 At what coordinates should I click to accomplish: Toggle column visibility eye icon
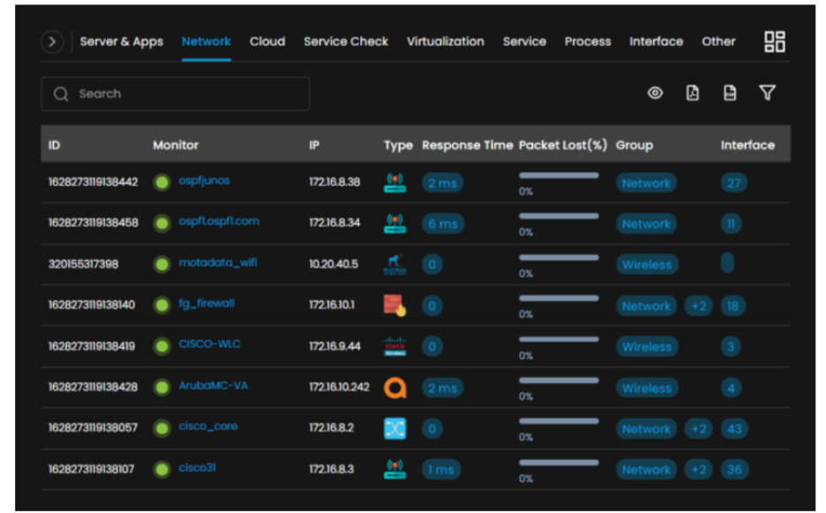point(655,93)
